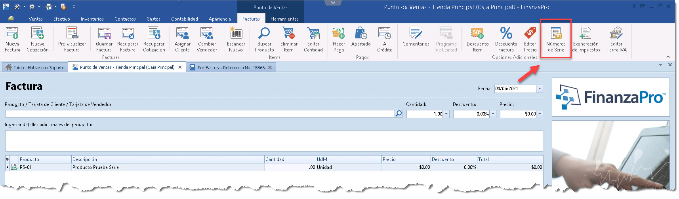The image size is (679, 199).
Task: Click print icon in quick access bar
Action: click(49, 7)
